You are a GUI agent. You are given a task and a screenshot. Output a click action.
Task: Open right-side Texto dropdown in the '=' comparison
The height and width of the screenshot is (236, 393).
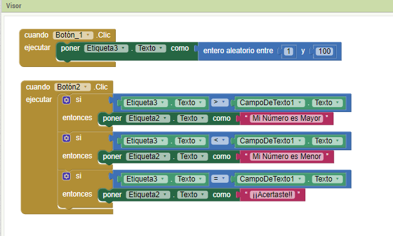(327, 179)
